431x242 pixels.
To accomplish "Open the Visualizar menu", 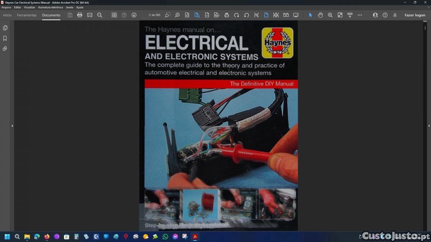I will pyautogui.click(x=29, y=7).
